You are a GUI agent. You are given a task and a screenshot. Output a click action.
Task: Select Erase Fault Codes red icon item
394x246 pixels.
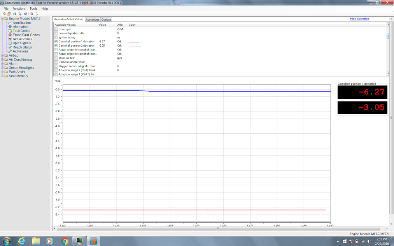click(26, 35)
